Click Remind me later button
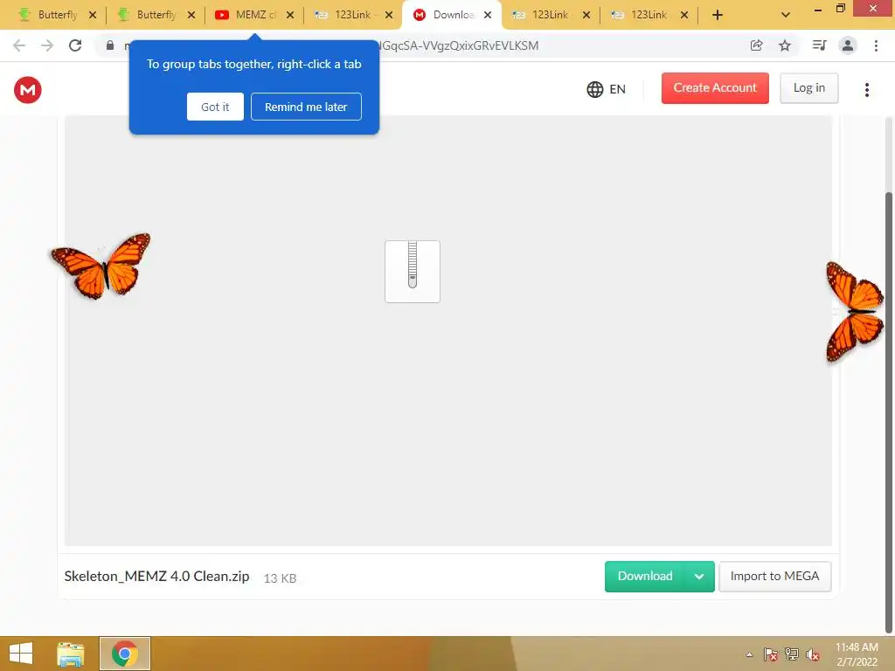 click(x=306, y=107)
